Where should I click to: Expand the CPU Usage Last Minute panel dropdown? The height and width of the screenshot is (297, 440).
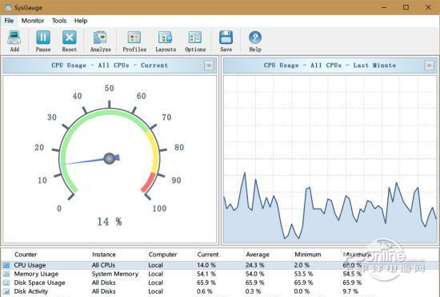[429, 65]
